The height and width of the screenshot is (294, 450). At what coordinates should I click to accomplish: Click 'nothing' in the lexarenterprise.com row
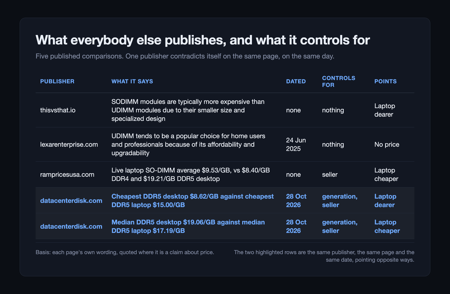point(333,144)
